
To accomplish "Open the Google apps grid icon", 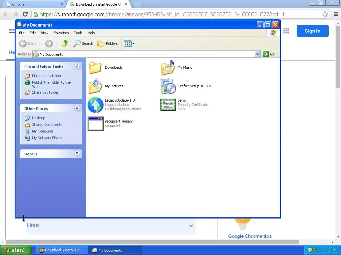I will [x=286, y=31].
